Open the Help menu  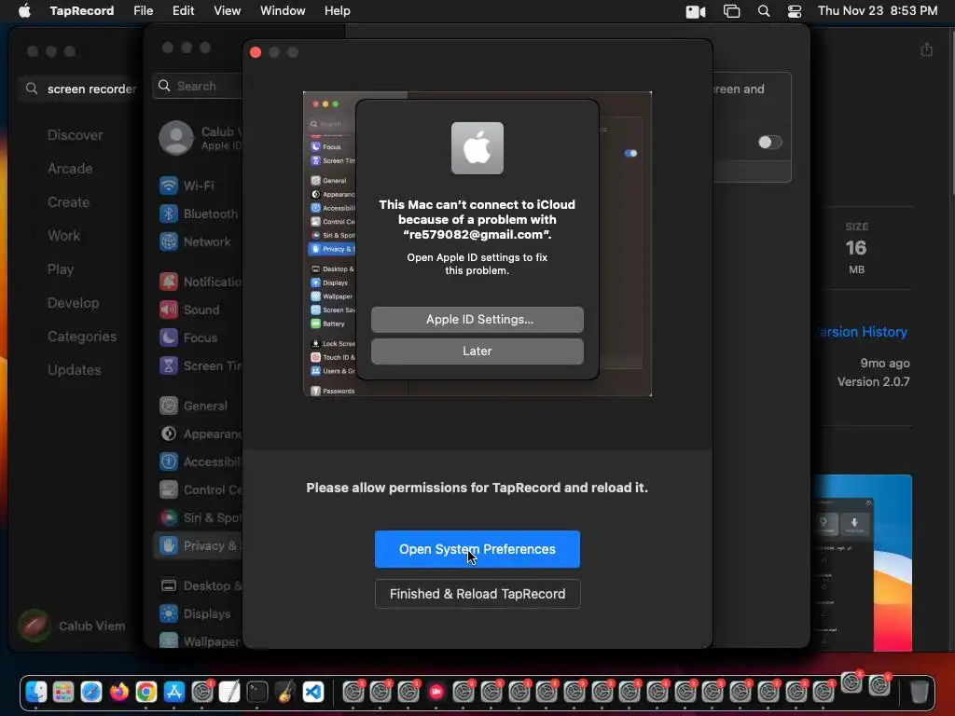point(337,11)
